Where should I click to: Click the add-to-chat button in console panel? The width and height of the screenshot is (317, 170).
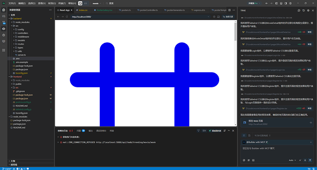click(x=215, y=131)
